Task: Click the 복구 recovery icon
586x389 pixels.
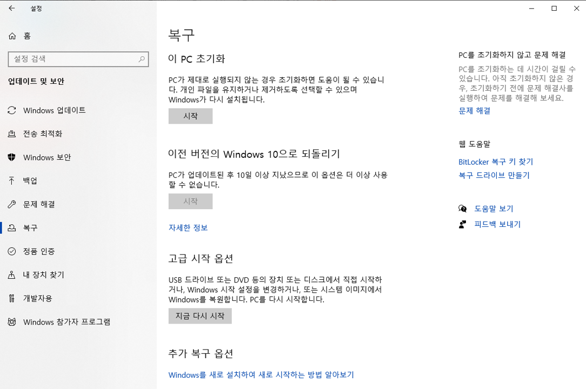Action: point(12,227)
